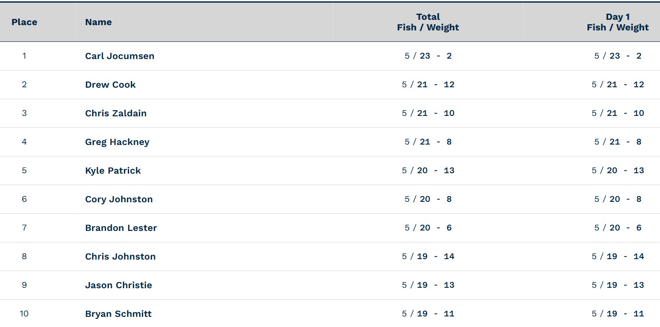
Task: Open Greg Hackney's name link
Action: (117, 142)
